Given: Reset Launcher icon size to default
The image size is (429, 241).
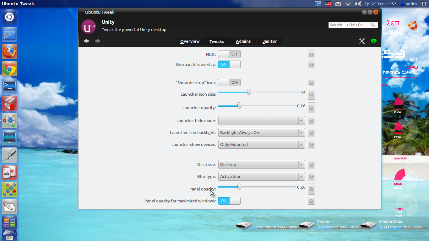Looking at the screenshot, I should coord(311,94).
